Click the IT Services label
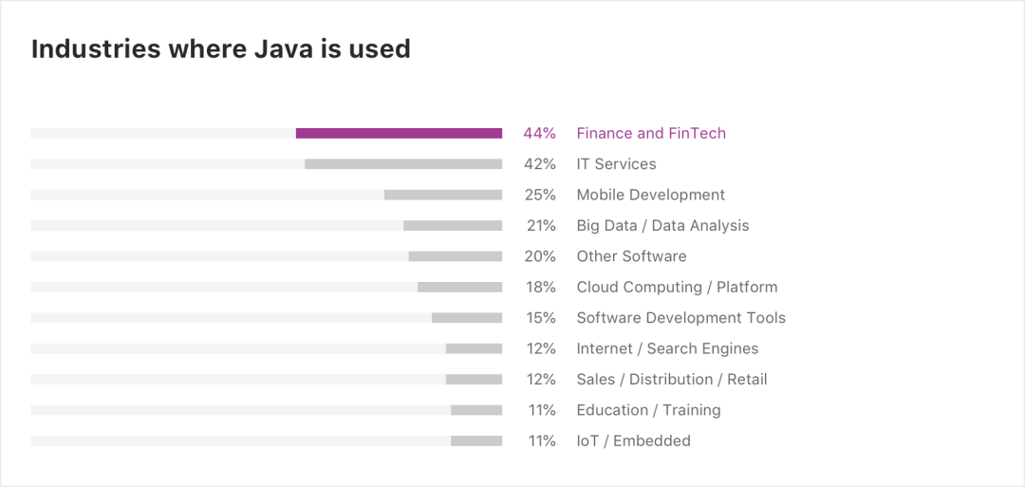This screenshot has width=1025, height=487. [616, 164]
